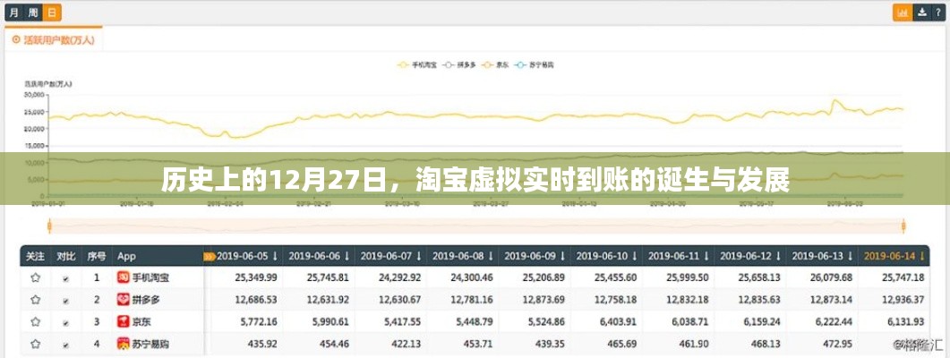Select the 日 daily granularity button
This screenshot has width=950, height=358.
pos(53,13)
